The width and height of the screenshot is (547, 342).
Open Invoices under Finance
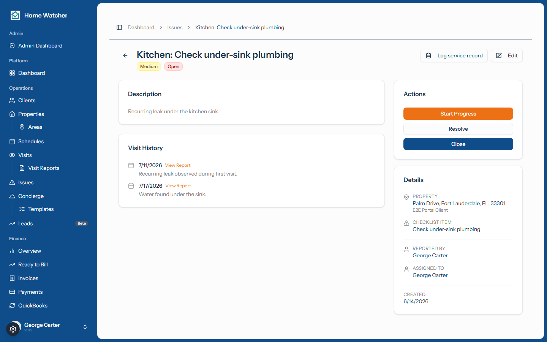coord(49,278)
